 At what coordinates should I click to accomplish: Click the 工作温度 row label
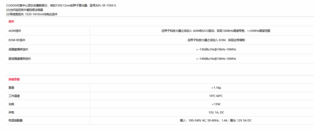(x=14, y=96)
